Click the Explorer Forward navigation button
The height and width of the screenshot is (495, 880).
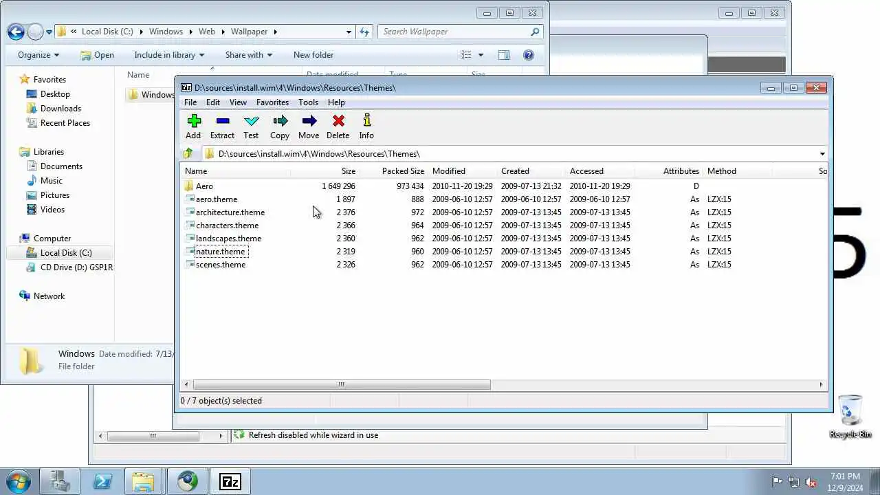coord(35,32)
